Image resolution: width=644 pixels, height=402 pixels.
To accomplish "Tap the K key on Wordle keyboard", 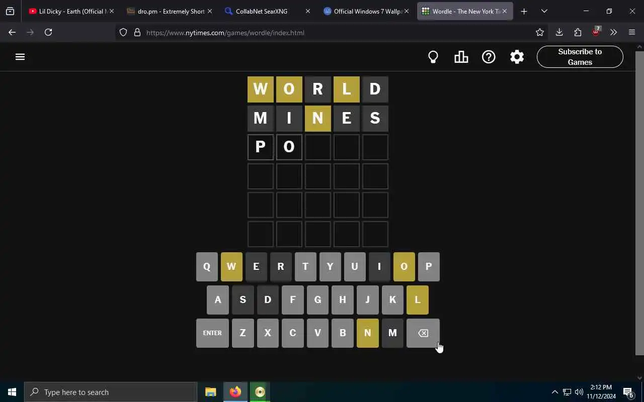I will [392, 300].
